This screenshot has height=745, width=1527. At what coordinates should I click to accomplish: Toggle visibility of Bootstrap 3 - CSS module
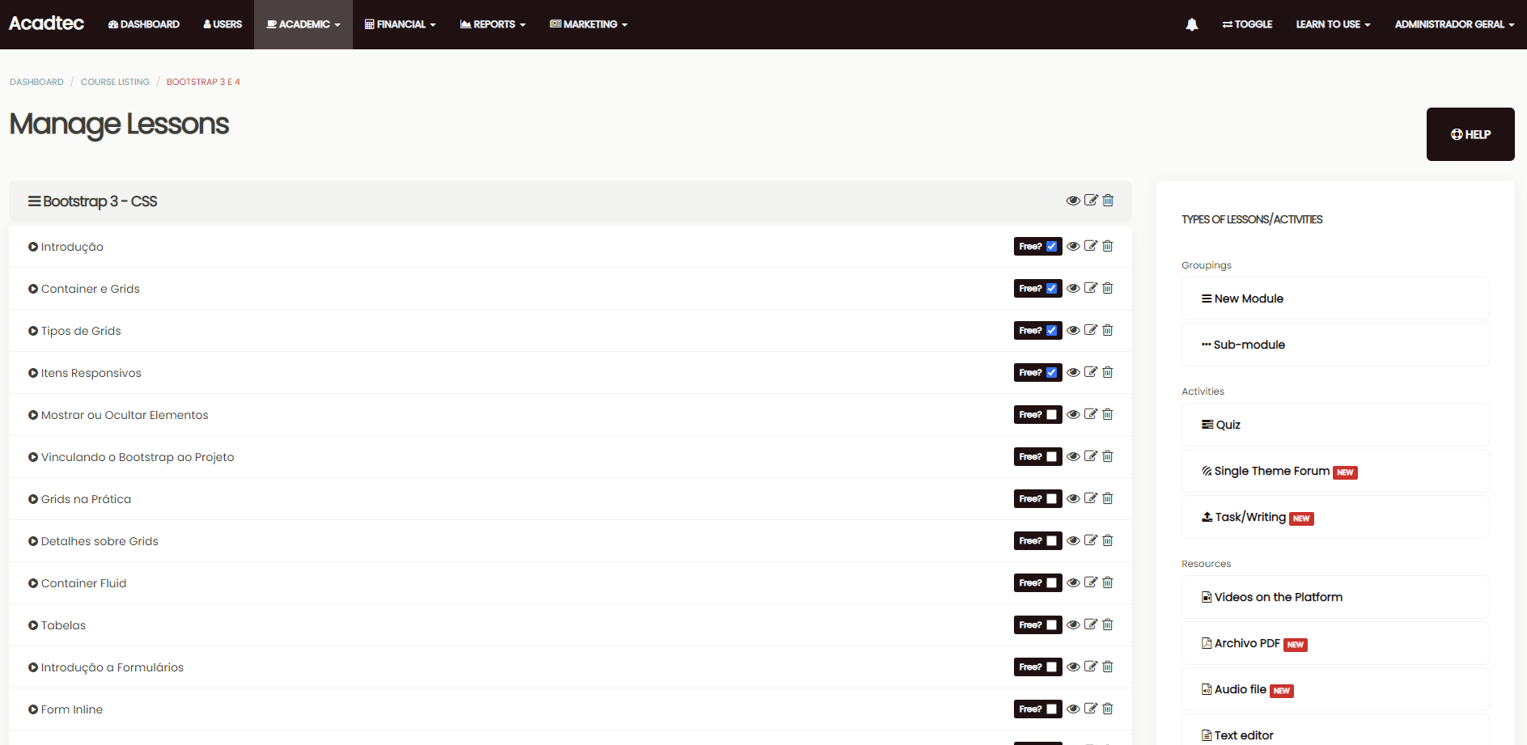coord(1073,201)
